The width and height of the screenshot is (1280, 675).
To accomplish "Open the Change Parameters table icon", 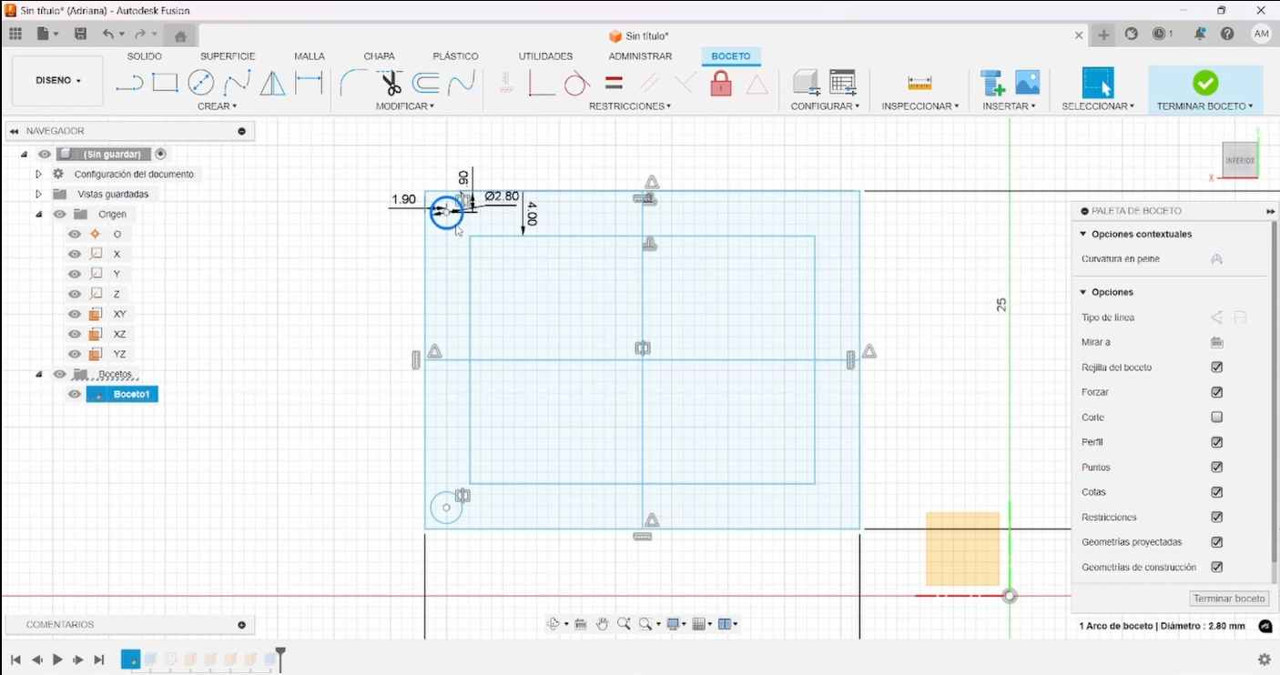I will 843,84.
